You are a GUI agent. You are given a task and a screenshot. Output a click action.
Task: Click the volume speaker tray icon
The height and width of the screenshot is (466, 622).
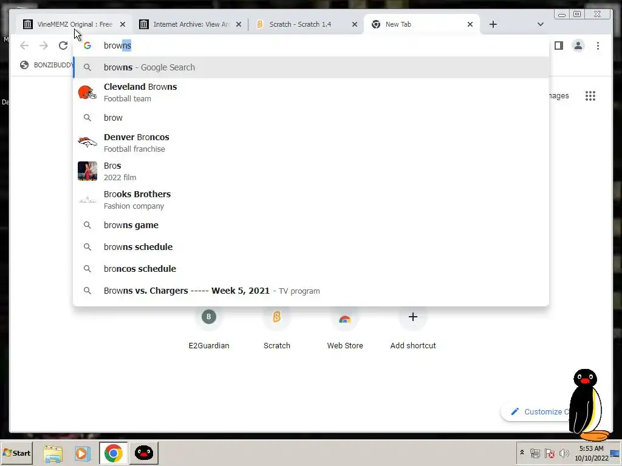click(564, 453)
